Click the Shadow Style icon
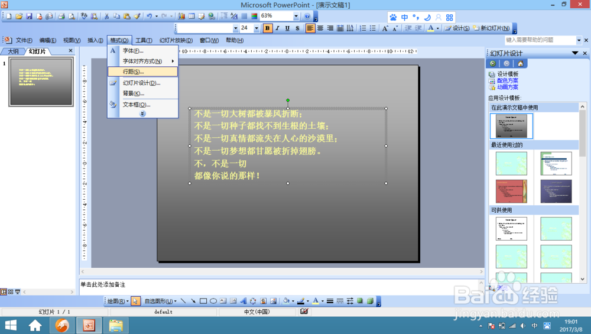The height and width of the screenshot is (334, 591). [x=360, y=301]
